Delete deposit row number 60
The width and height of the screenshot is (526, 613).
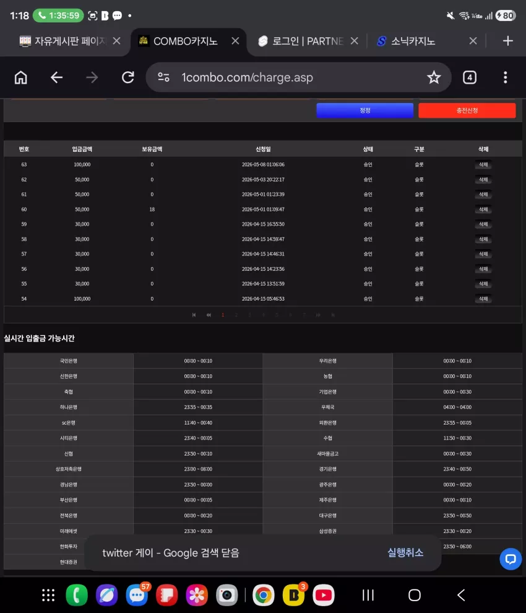[x=483, y=209]
